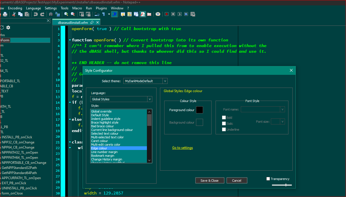Toggle Word wrap toolbar icon
This screenshot has width=346, height=197.
point(97,14)
